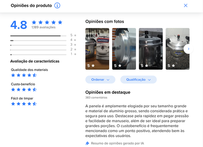Open the fourth photo of pot on granite
203x147 pixels.
[x=177, y=49]
